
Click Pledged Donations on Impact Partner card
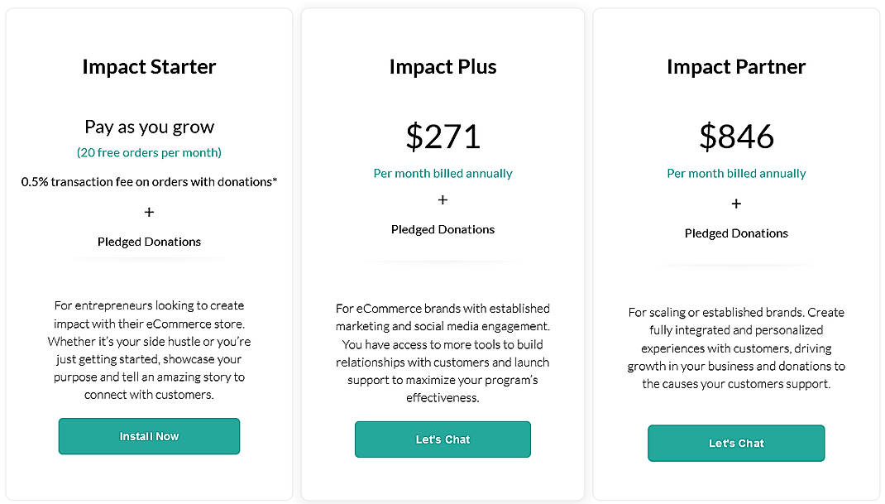coord(735,233)
